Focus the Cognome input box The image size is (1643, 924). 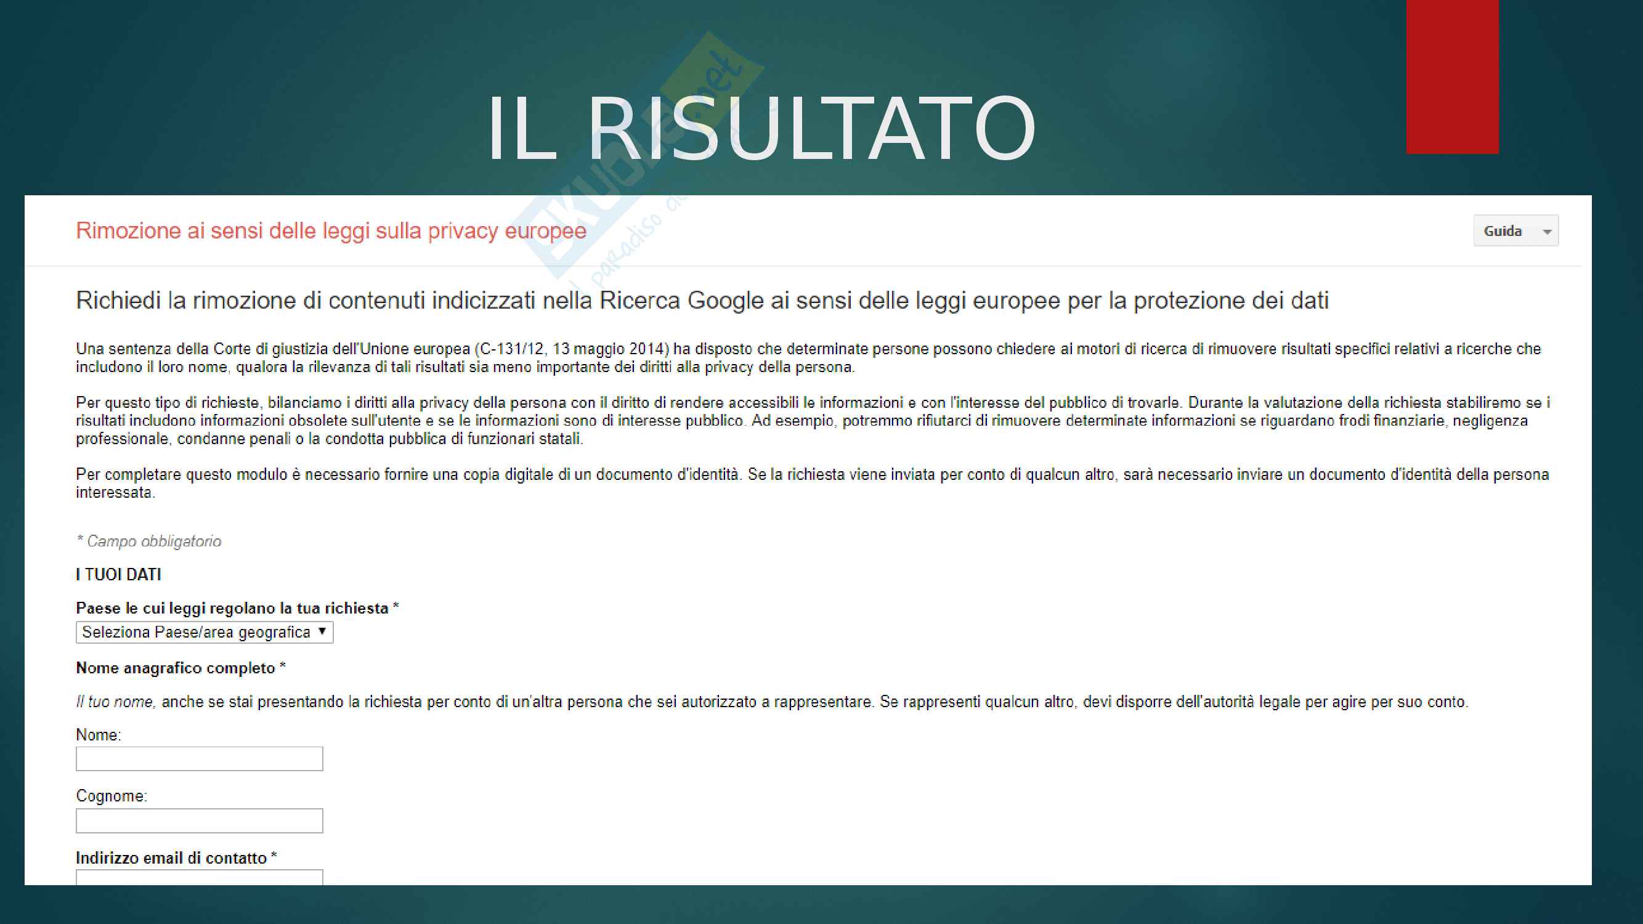pos(199,821)
